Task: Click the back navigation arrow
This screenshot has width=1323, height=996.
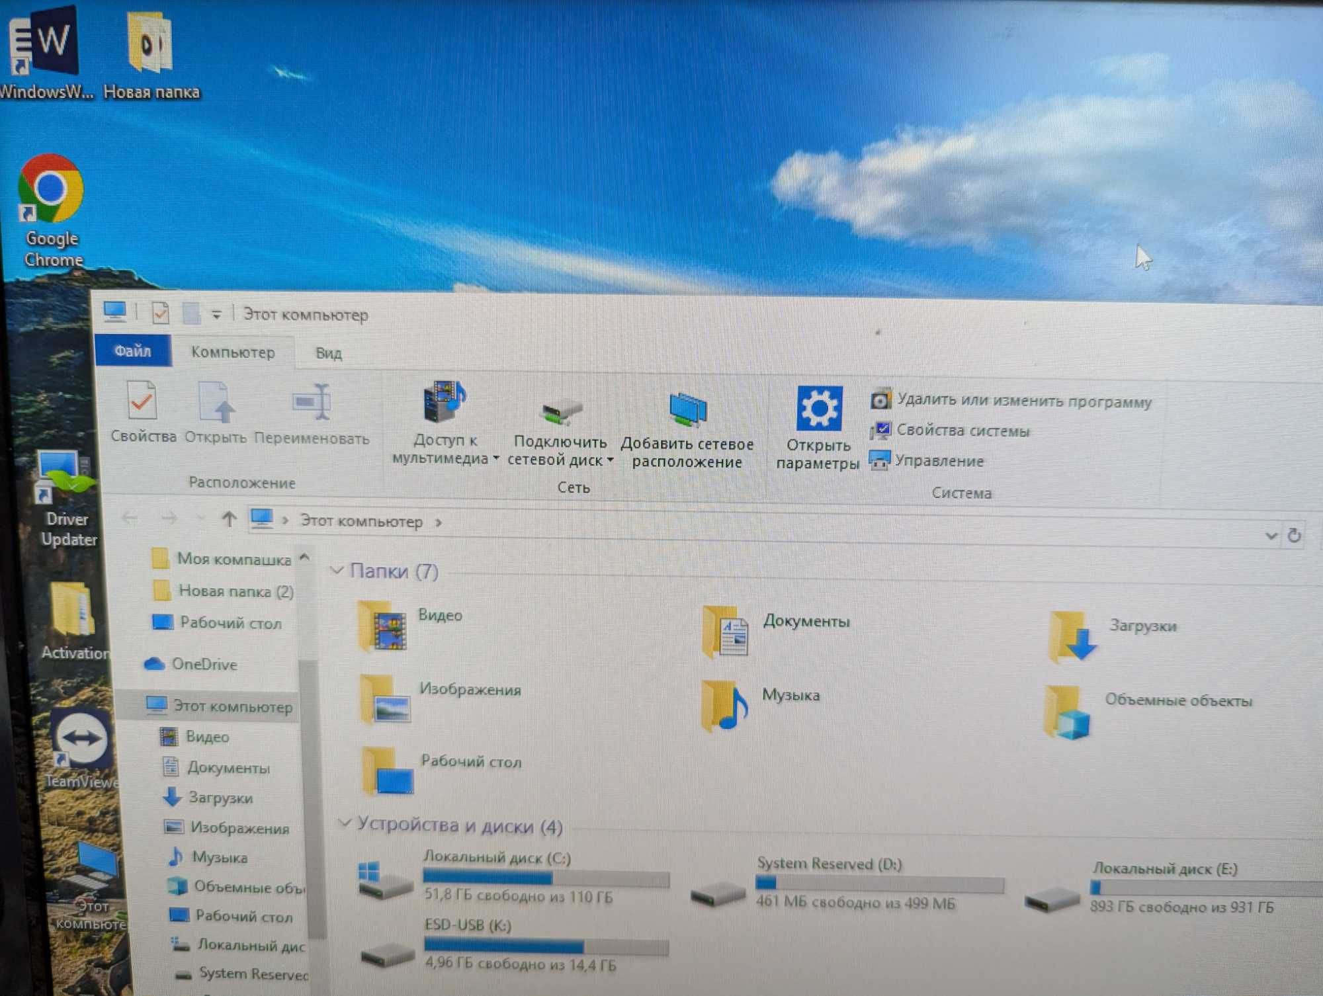Action: 130,518
